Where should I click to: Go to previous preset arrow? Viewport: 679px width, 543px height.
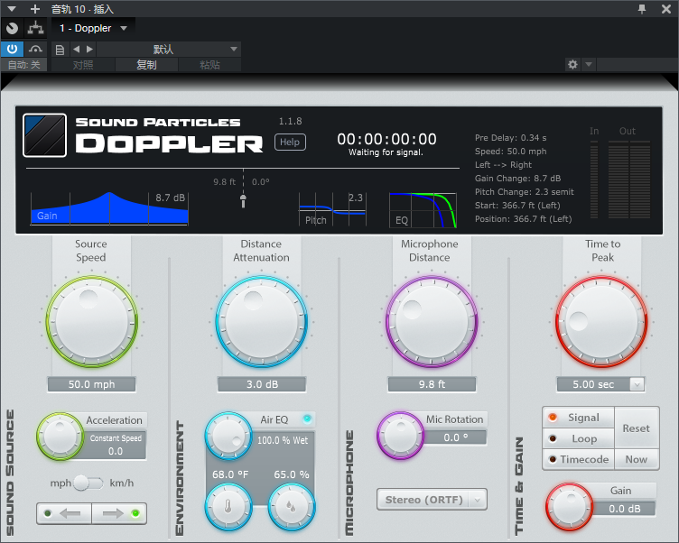76,50
